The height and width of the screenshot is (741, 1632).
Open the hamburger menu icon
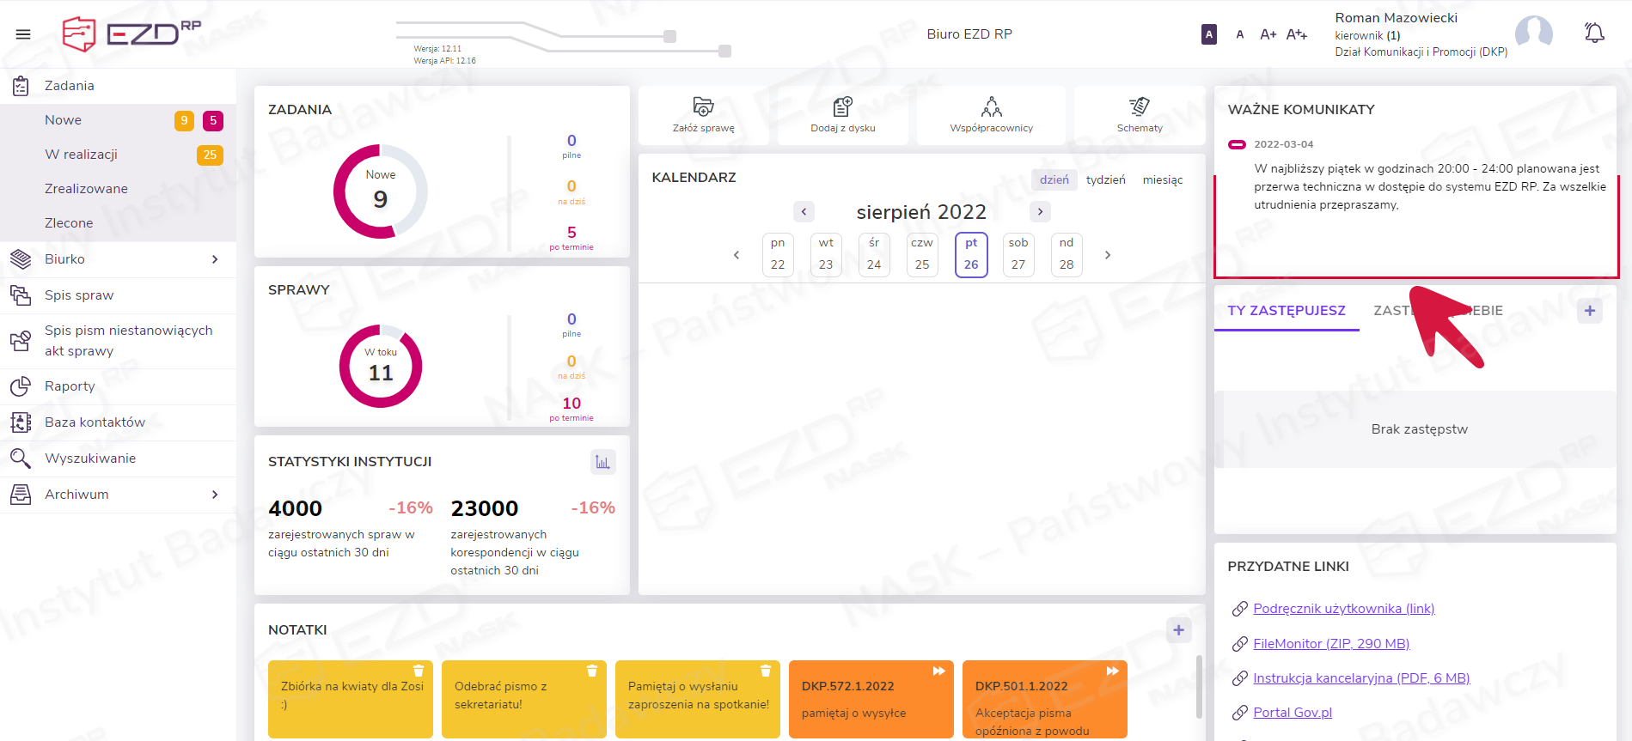23,34
